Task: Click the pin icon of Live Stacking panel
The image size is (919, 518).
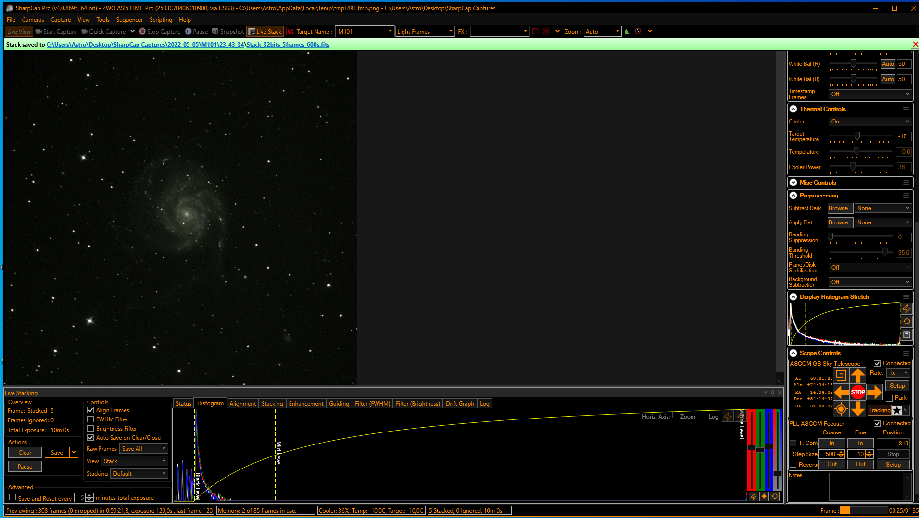Action: click(773, 393)
